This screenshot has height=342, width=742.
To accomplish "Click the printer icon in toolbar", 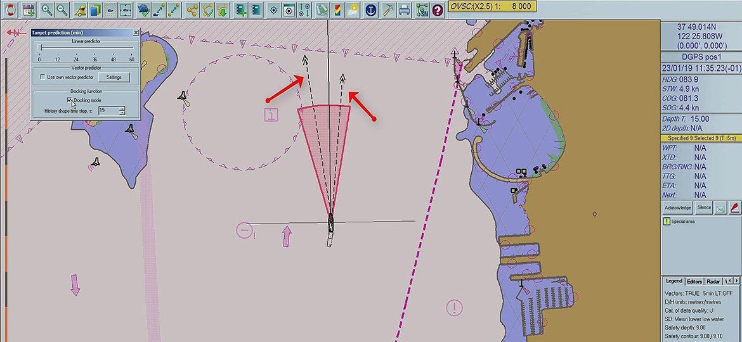I will click(x=405, y=9).
